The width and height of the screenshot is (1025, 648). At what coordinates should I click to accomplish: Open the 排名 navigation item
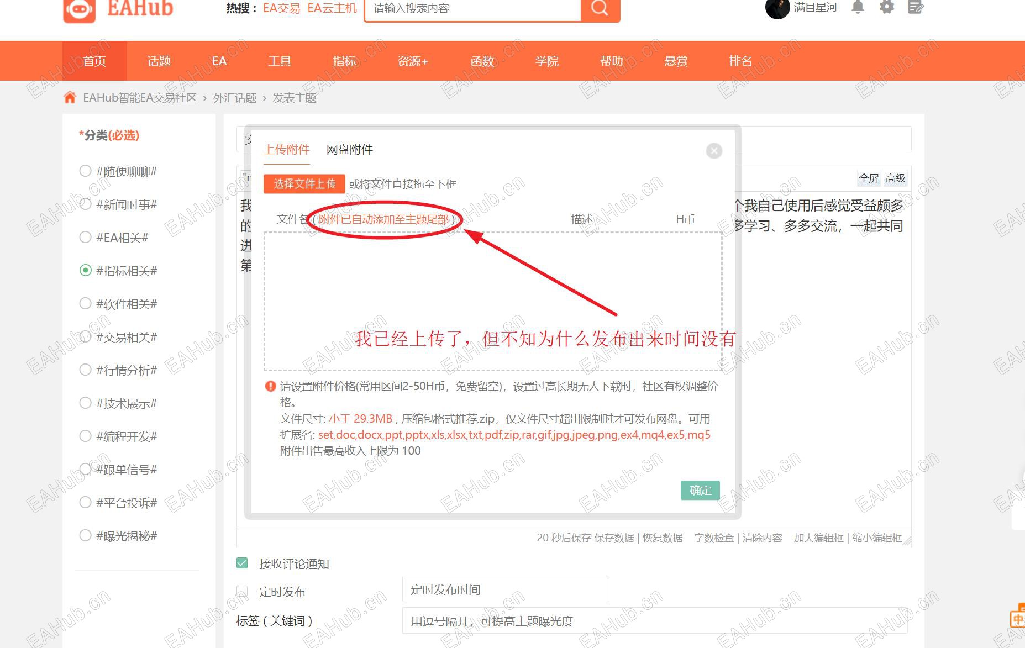pyautogui.click(x=741, y=61)
